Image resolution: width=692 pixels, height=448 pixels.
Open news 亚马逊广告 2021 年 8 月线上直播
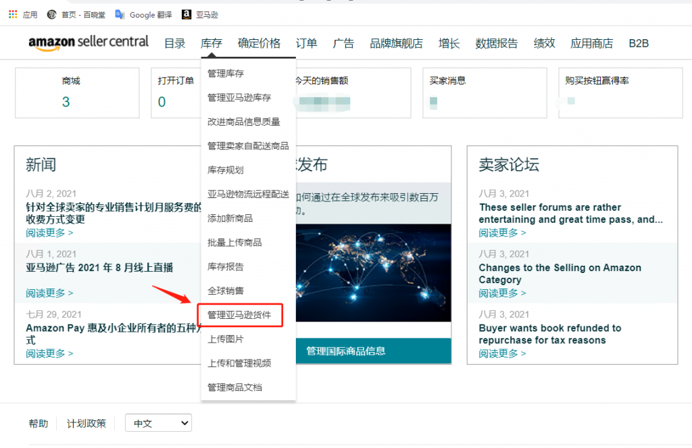tap(99, 268)
